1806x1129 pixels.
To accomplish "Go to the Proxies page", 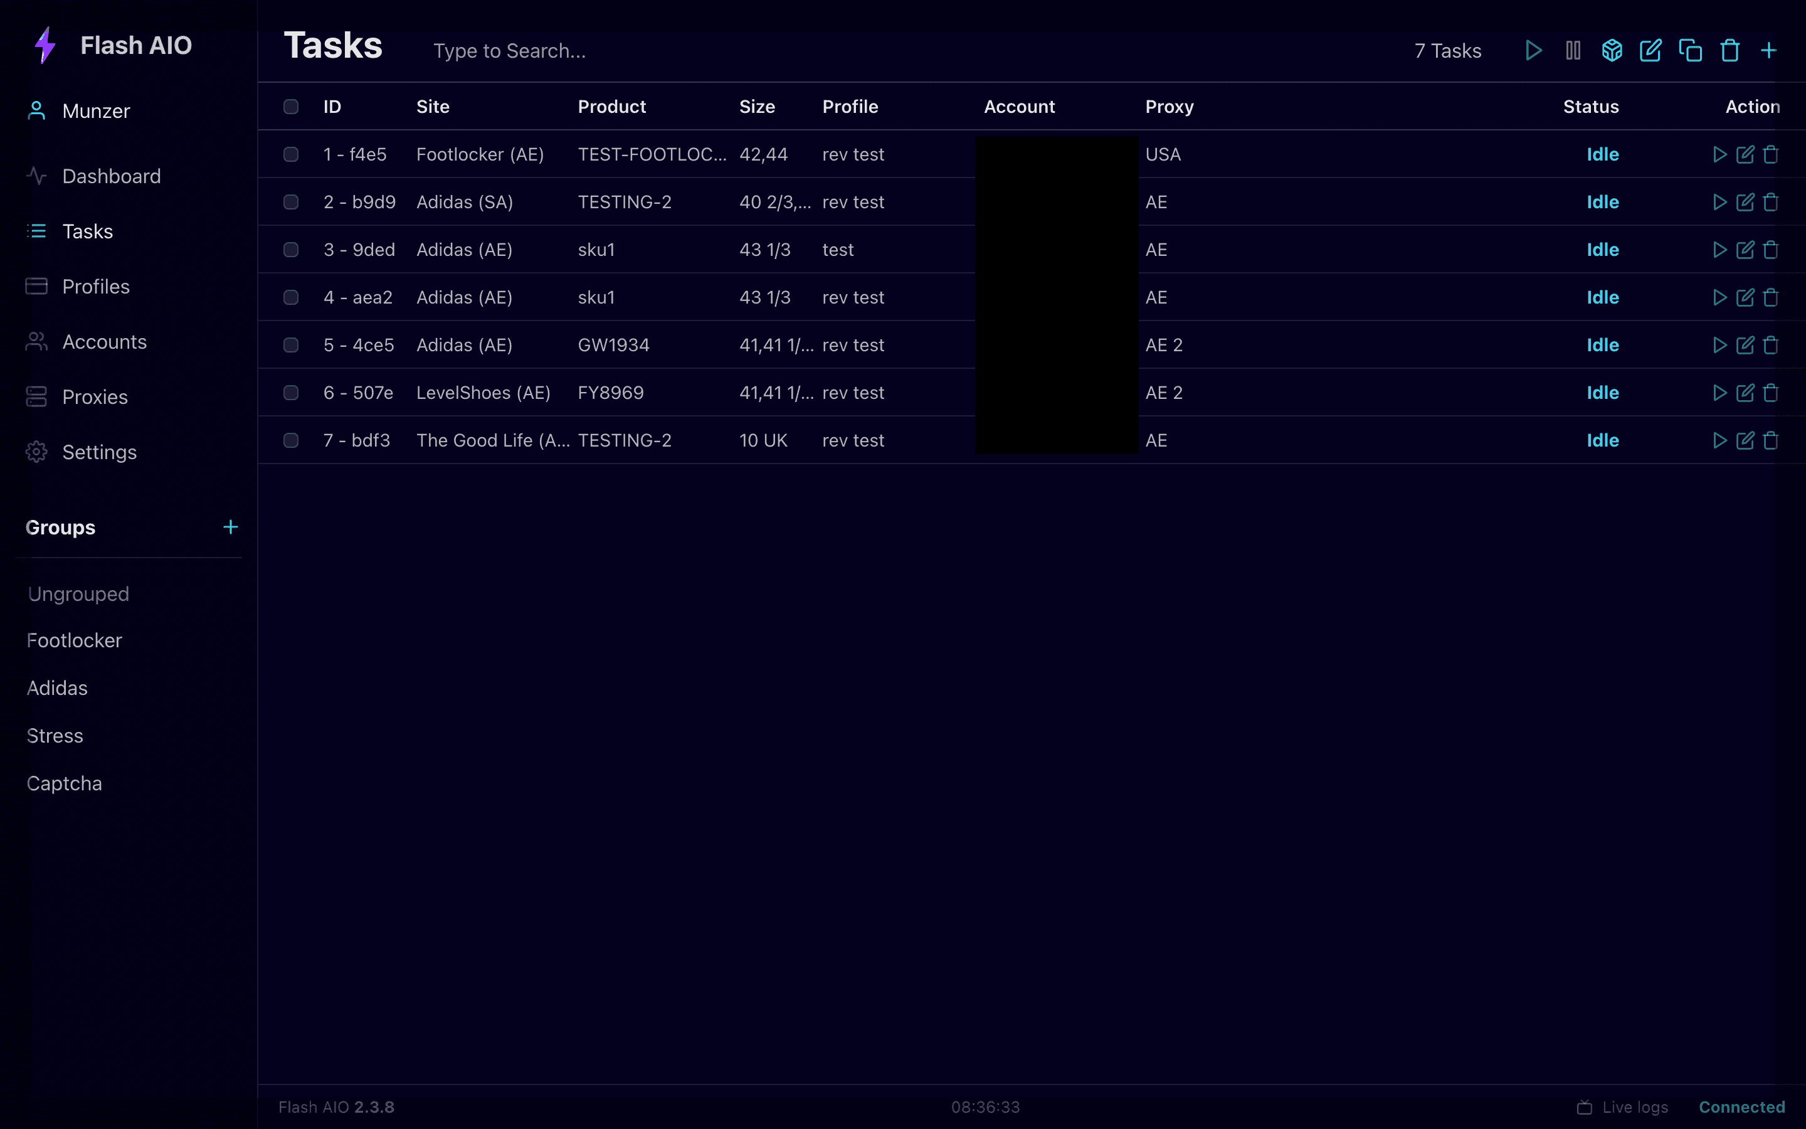I will point(95,397).
